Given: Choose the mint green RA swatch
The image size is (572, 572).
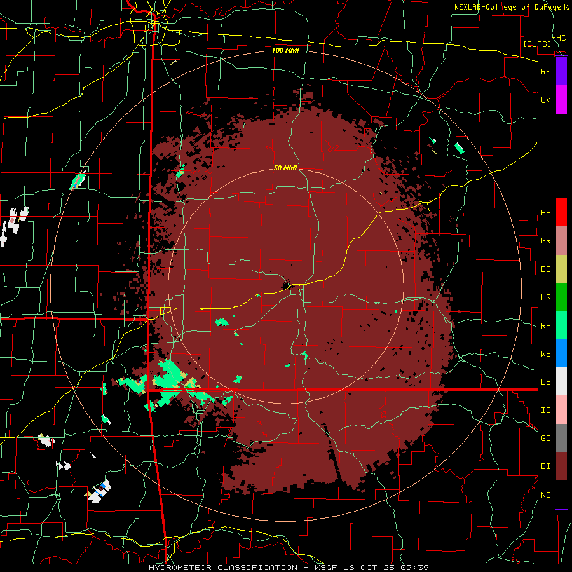Looking at the screenshot, I should coord(561,325).
